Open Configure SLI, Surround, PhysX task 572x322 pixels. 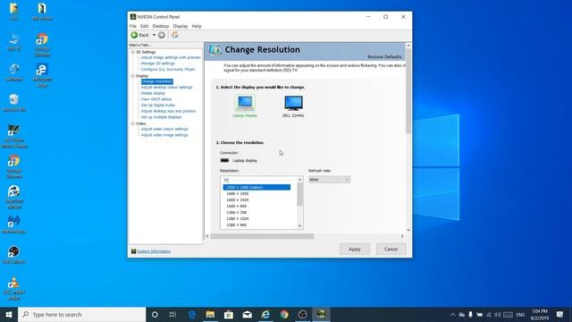168,70
